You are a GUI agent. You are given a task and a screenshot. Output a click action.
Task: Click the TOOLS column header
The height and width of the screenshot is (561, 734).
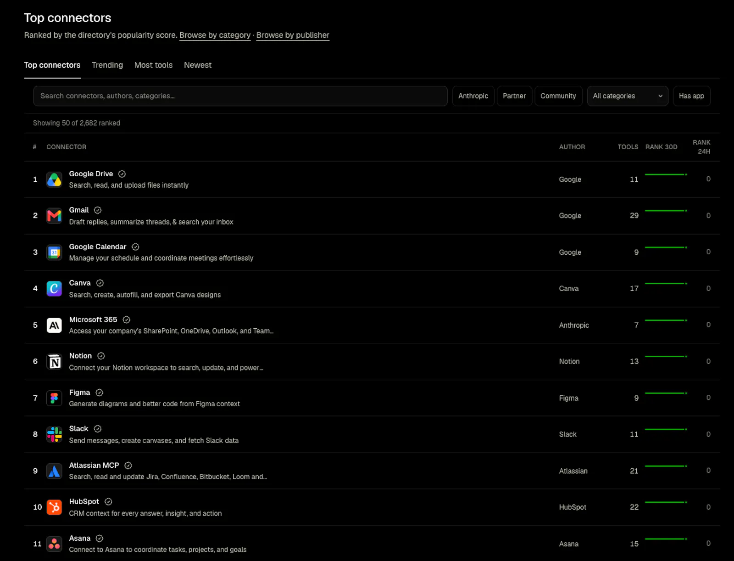[628, 147]
